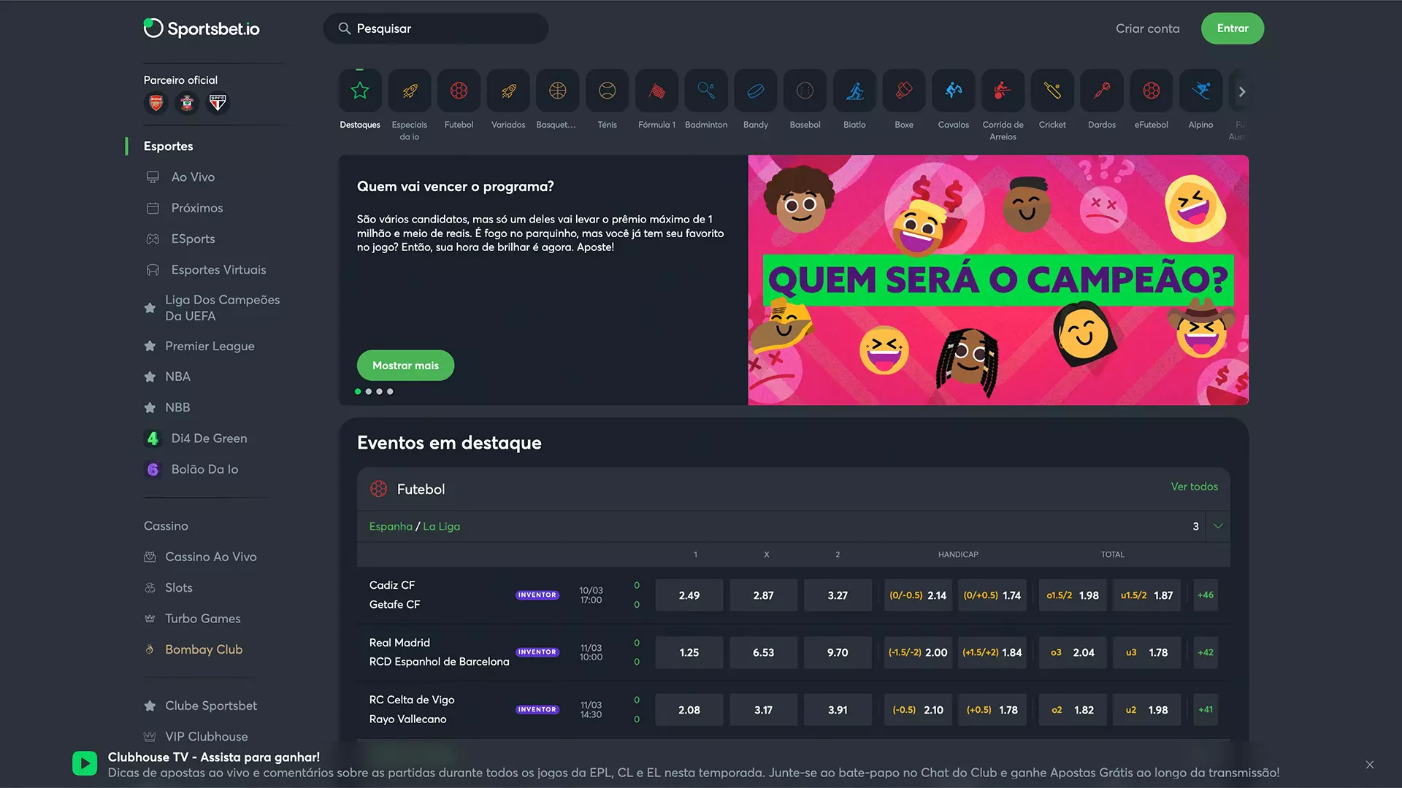This screenshot has width=1402, height=788.
Task: Click Criar conta button top right
Action: pos(1148,28)
